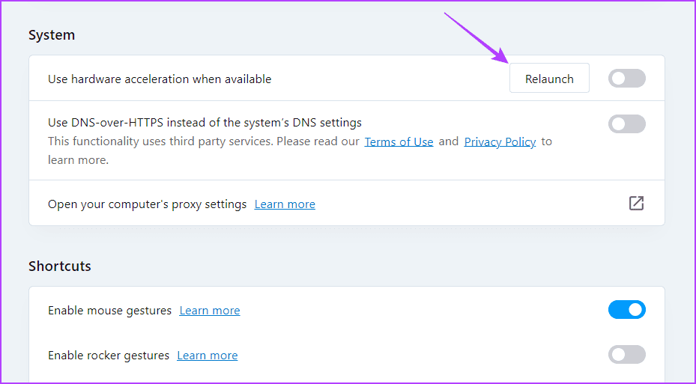The image size is (696, 384).
Task: Click the 'Use DNS-over-HTTPS' setting title
Action: coord(205,122)
